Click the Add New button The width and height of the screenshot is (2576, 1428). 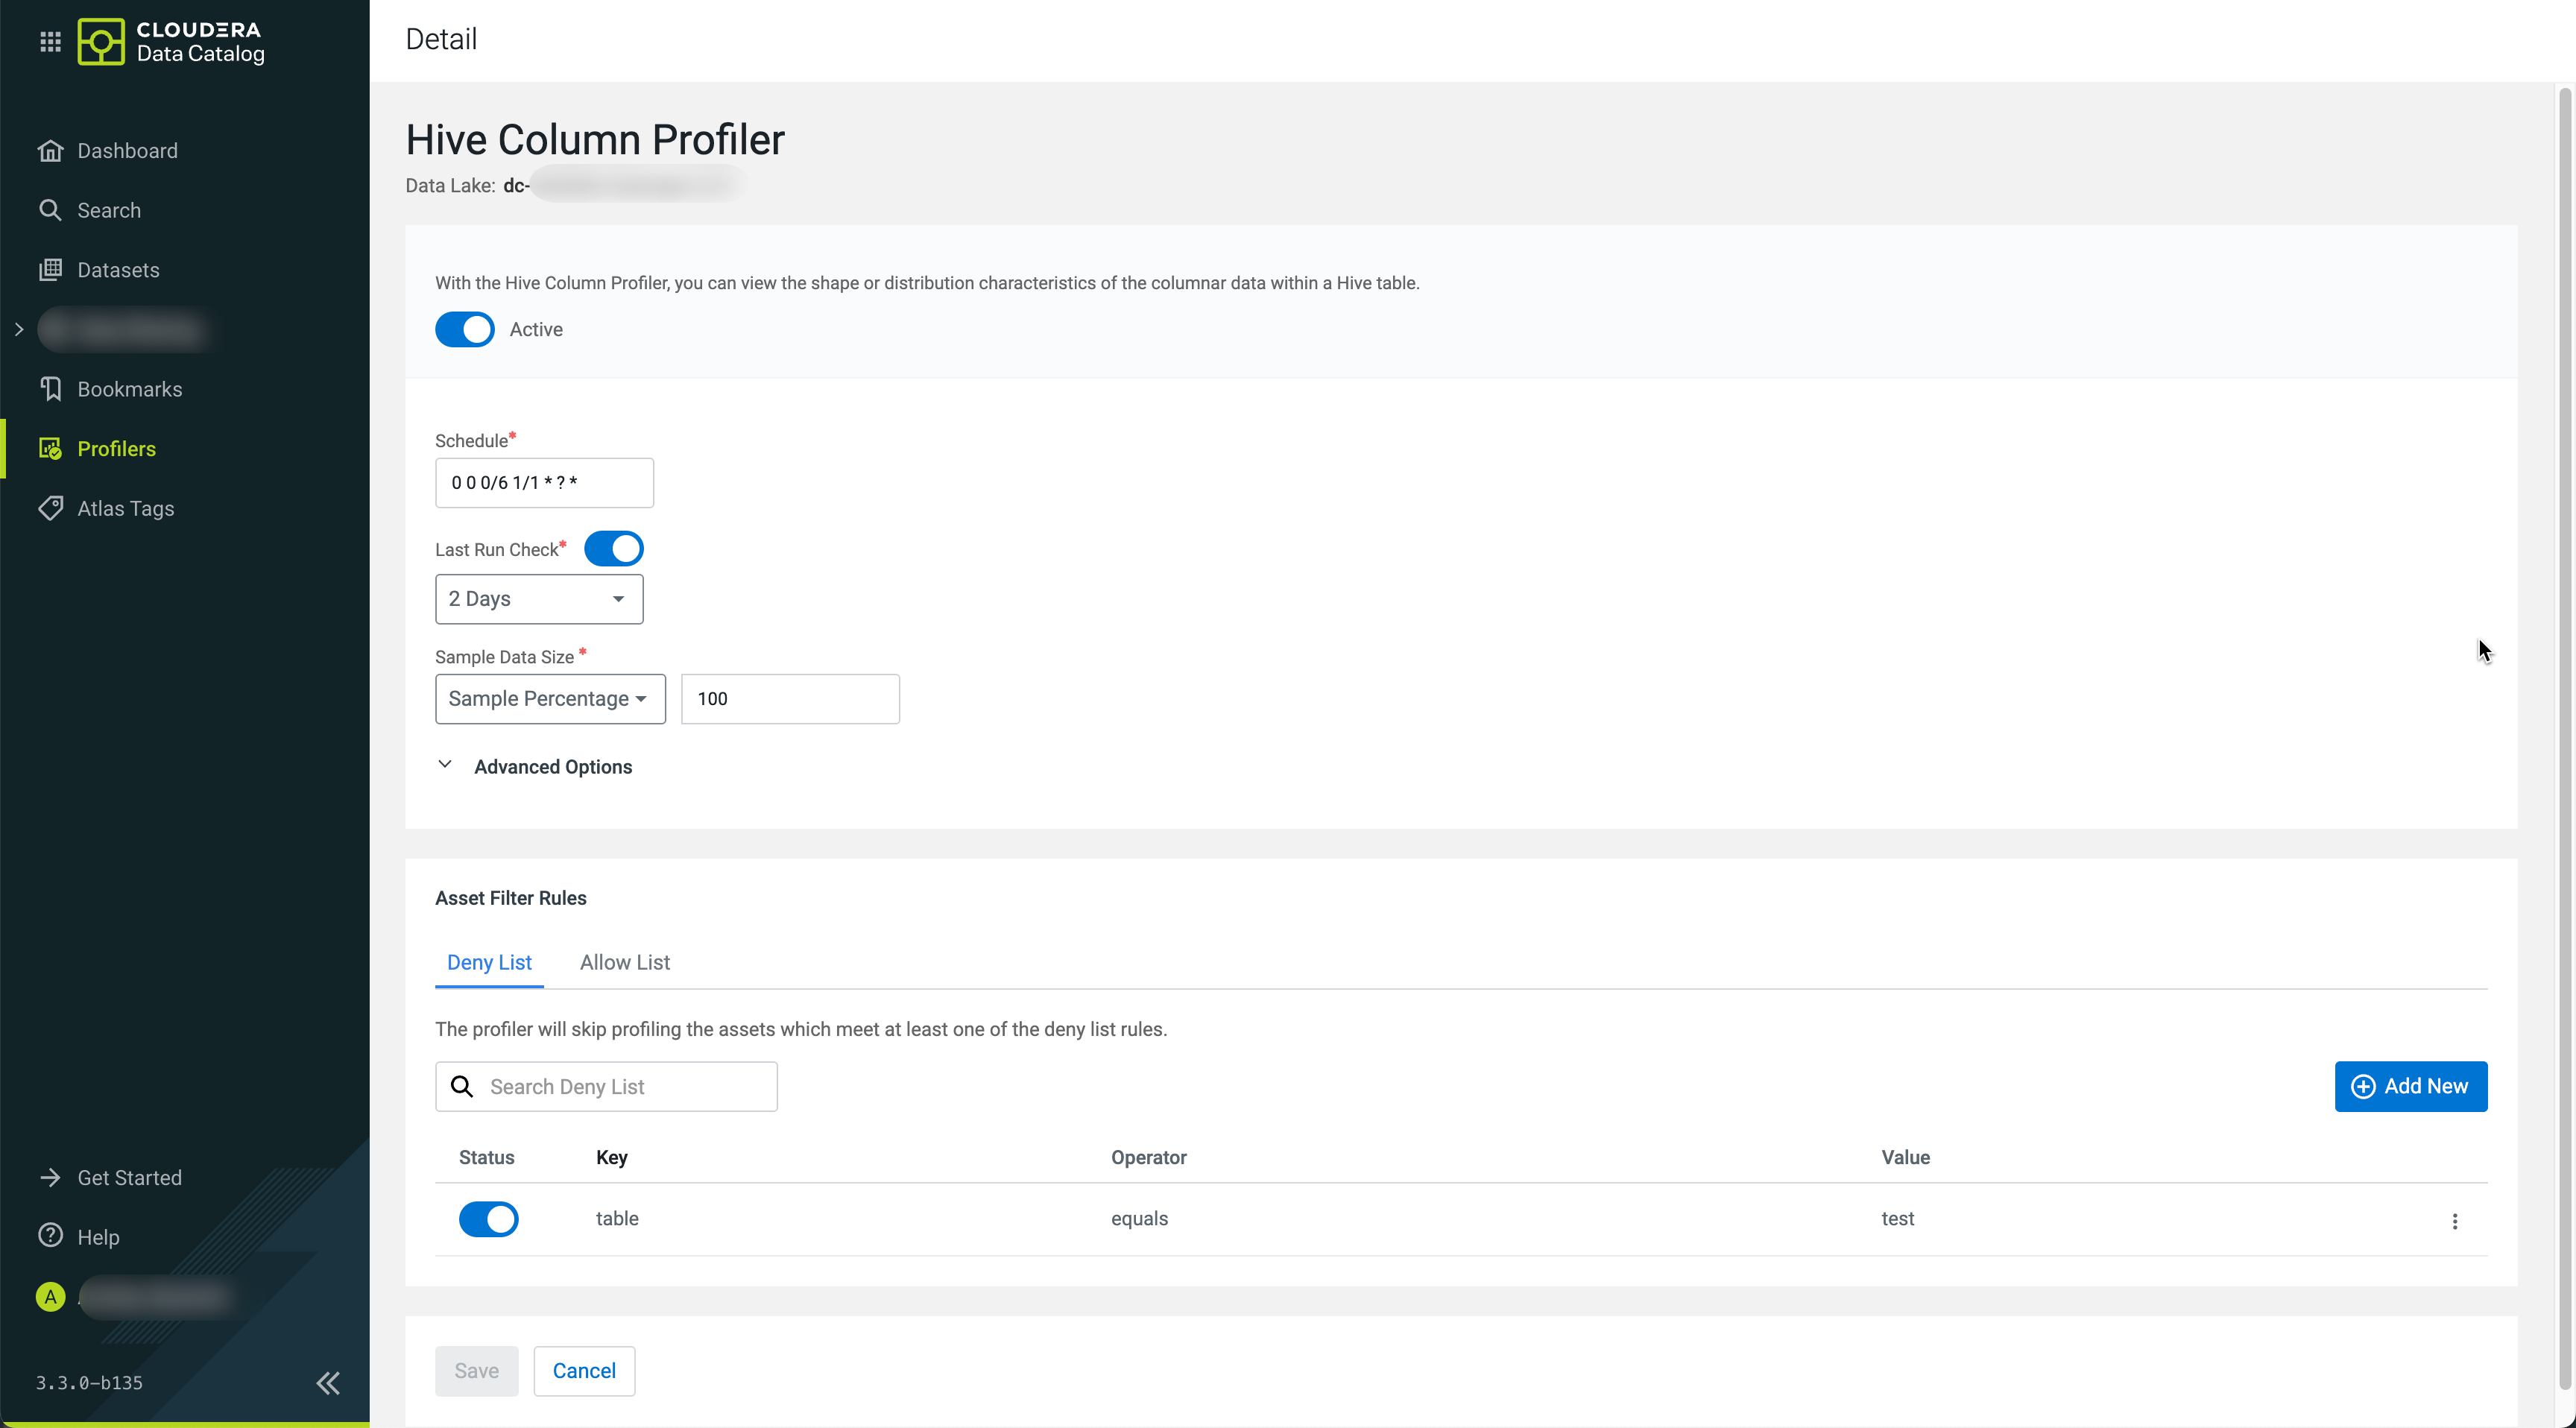(2410, 1086)
